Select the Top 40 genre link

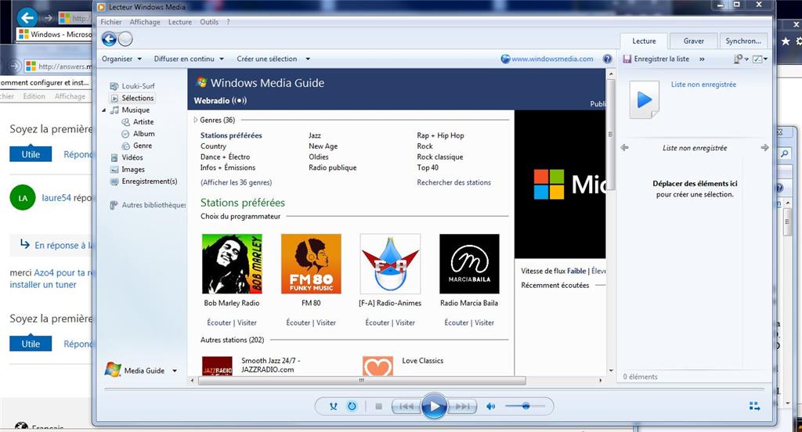428,167
